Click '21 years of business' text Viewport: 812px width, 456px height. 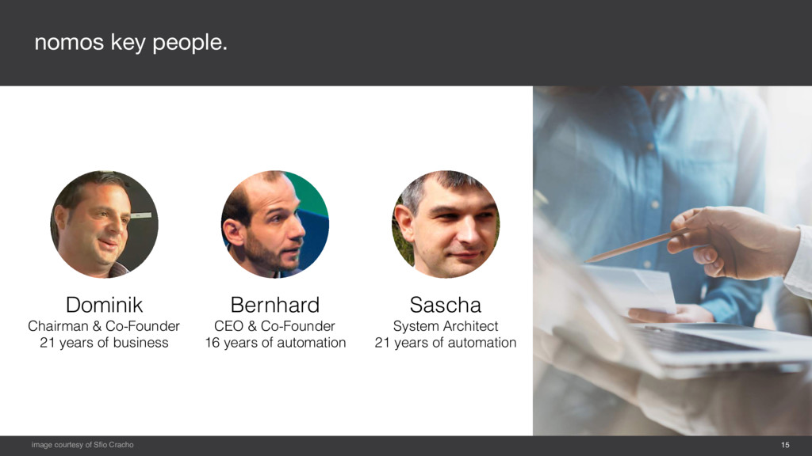click(104, 343)
